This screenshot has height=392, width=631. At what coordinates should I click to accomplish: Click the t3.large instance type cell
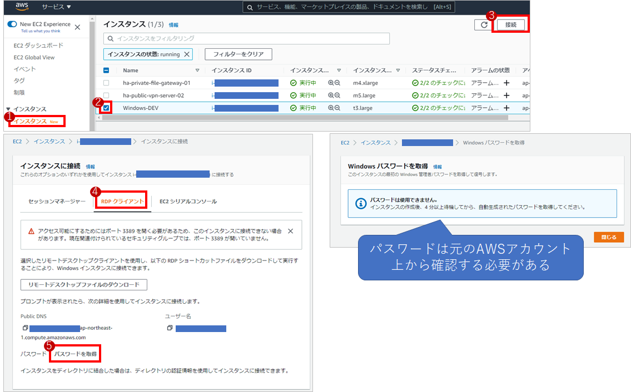(x=362, y=108)
